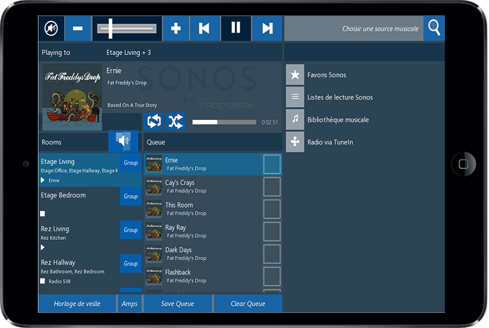Tick the checkbox for Dark Days

pos(272,254)
